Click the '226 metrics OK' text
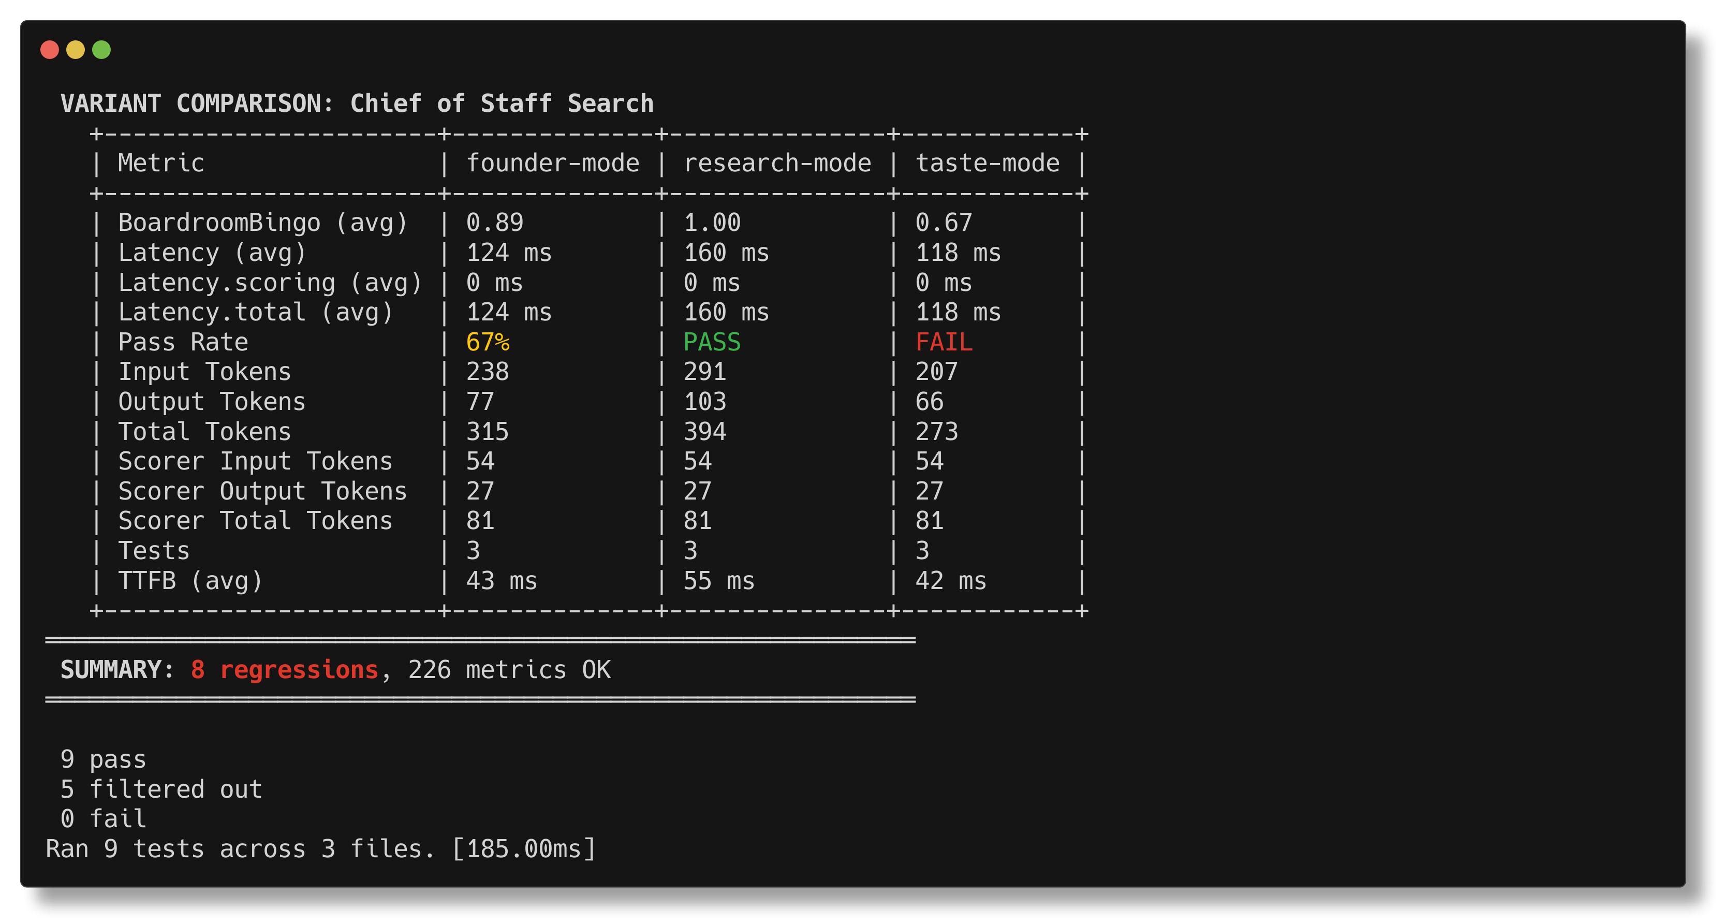Image resolution: width=1723 pixels, height=924 pixels. (509, 670)
